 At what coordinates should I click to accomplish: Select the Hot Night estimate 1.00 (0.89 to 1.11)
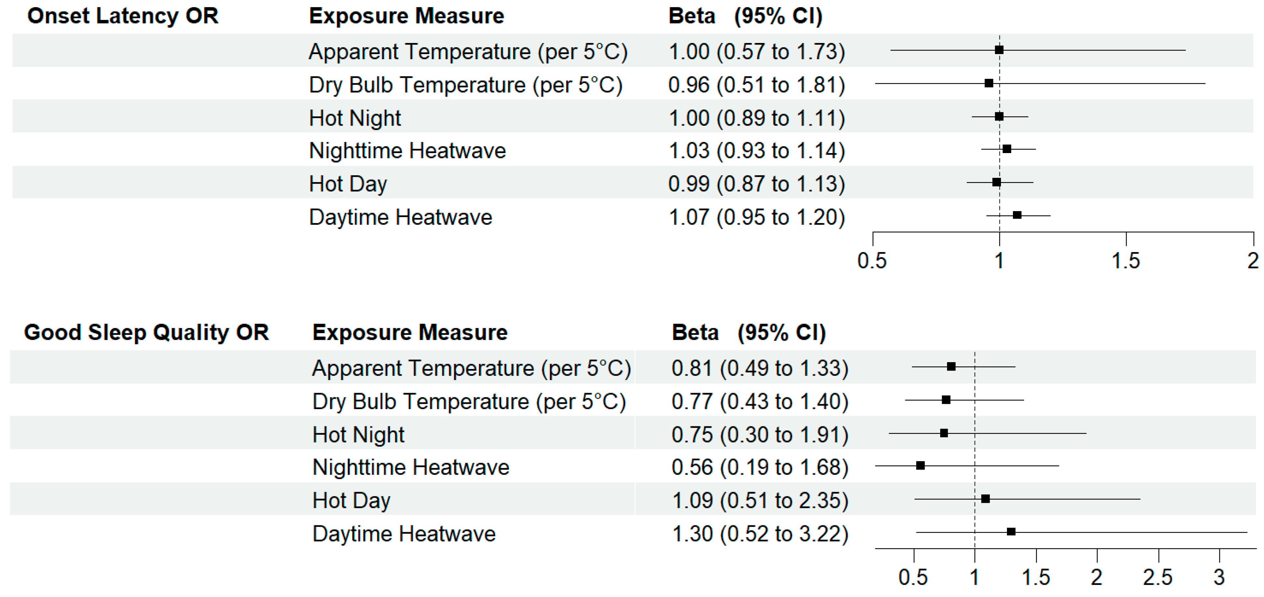(757, 118)
